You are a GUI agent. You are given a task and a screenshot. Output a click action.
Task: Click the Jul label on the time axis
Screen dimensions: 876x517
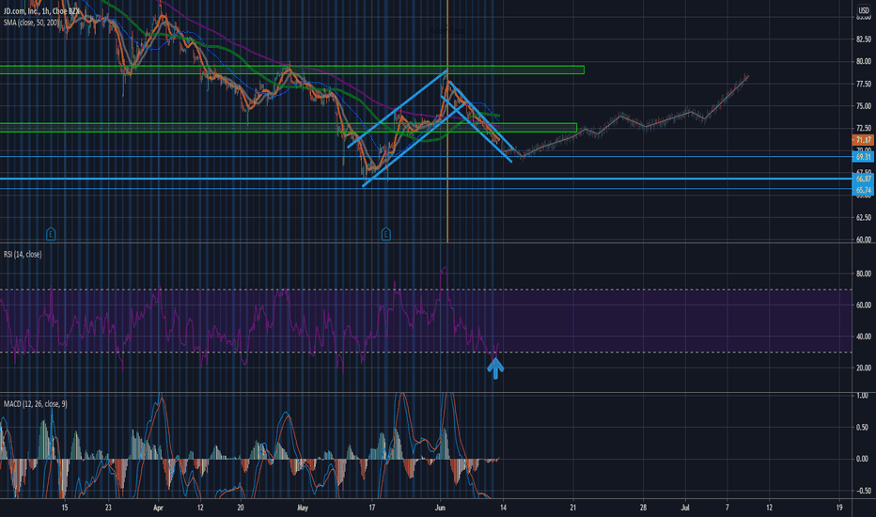[x=685, y=508]
